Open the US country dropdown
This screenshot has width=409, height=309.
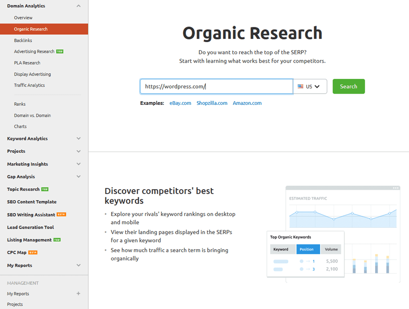[310, 86]
